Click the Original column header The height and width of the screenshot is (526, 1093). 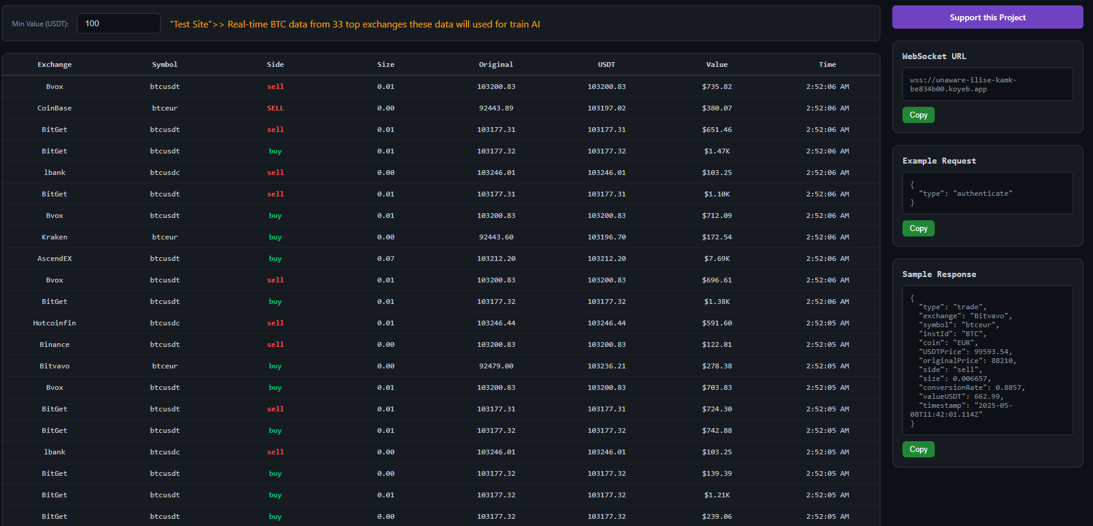point(496,64)
